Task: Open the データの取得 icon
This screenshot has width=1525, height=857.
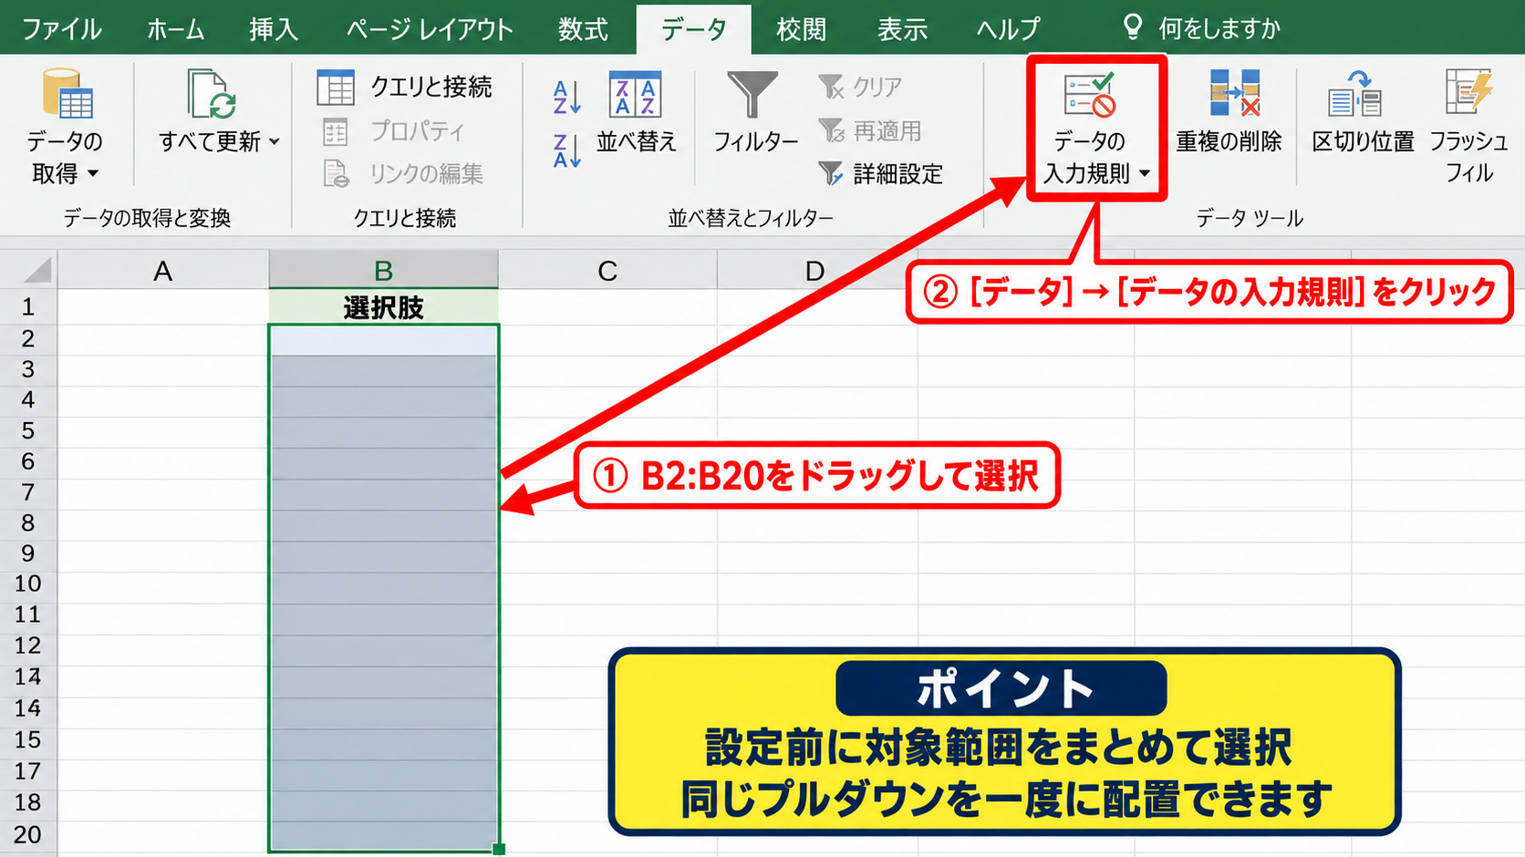Action: 67,94
